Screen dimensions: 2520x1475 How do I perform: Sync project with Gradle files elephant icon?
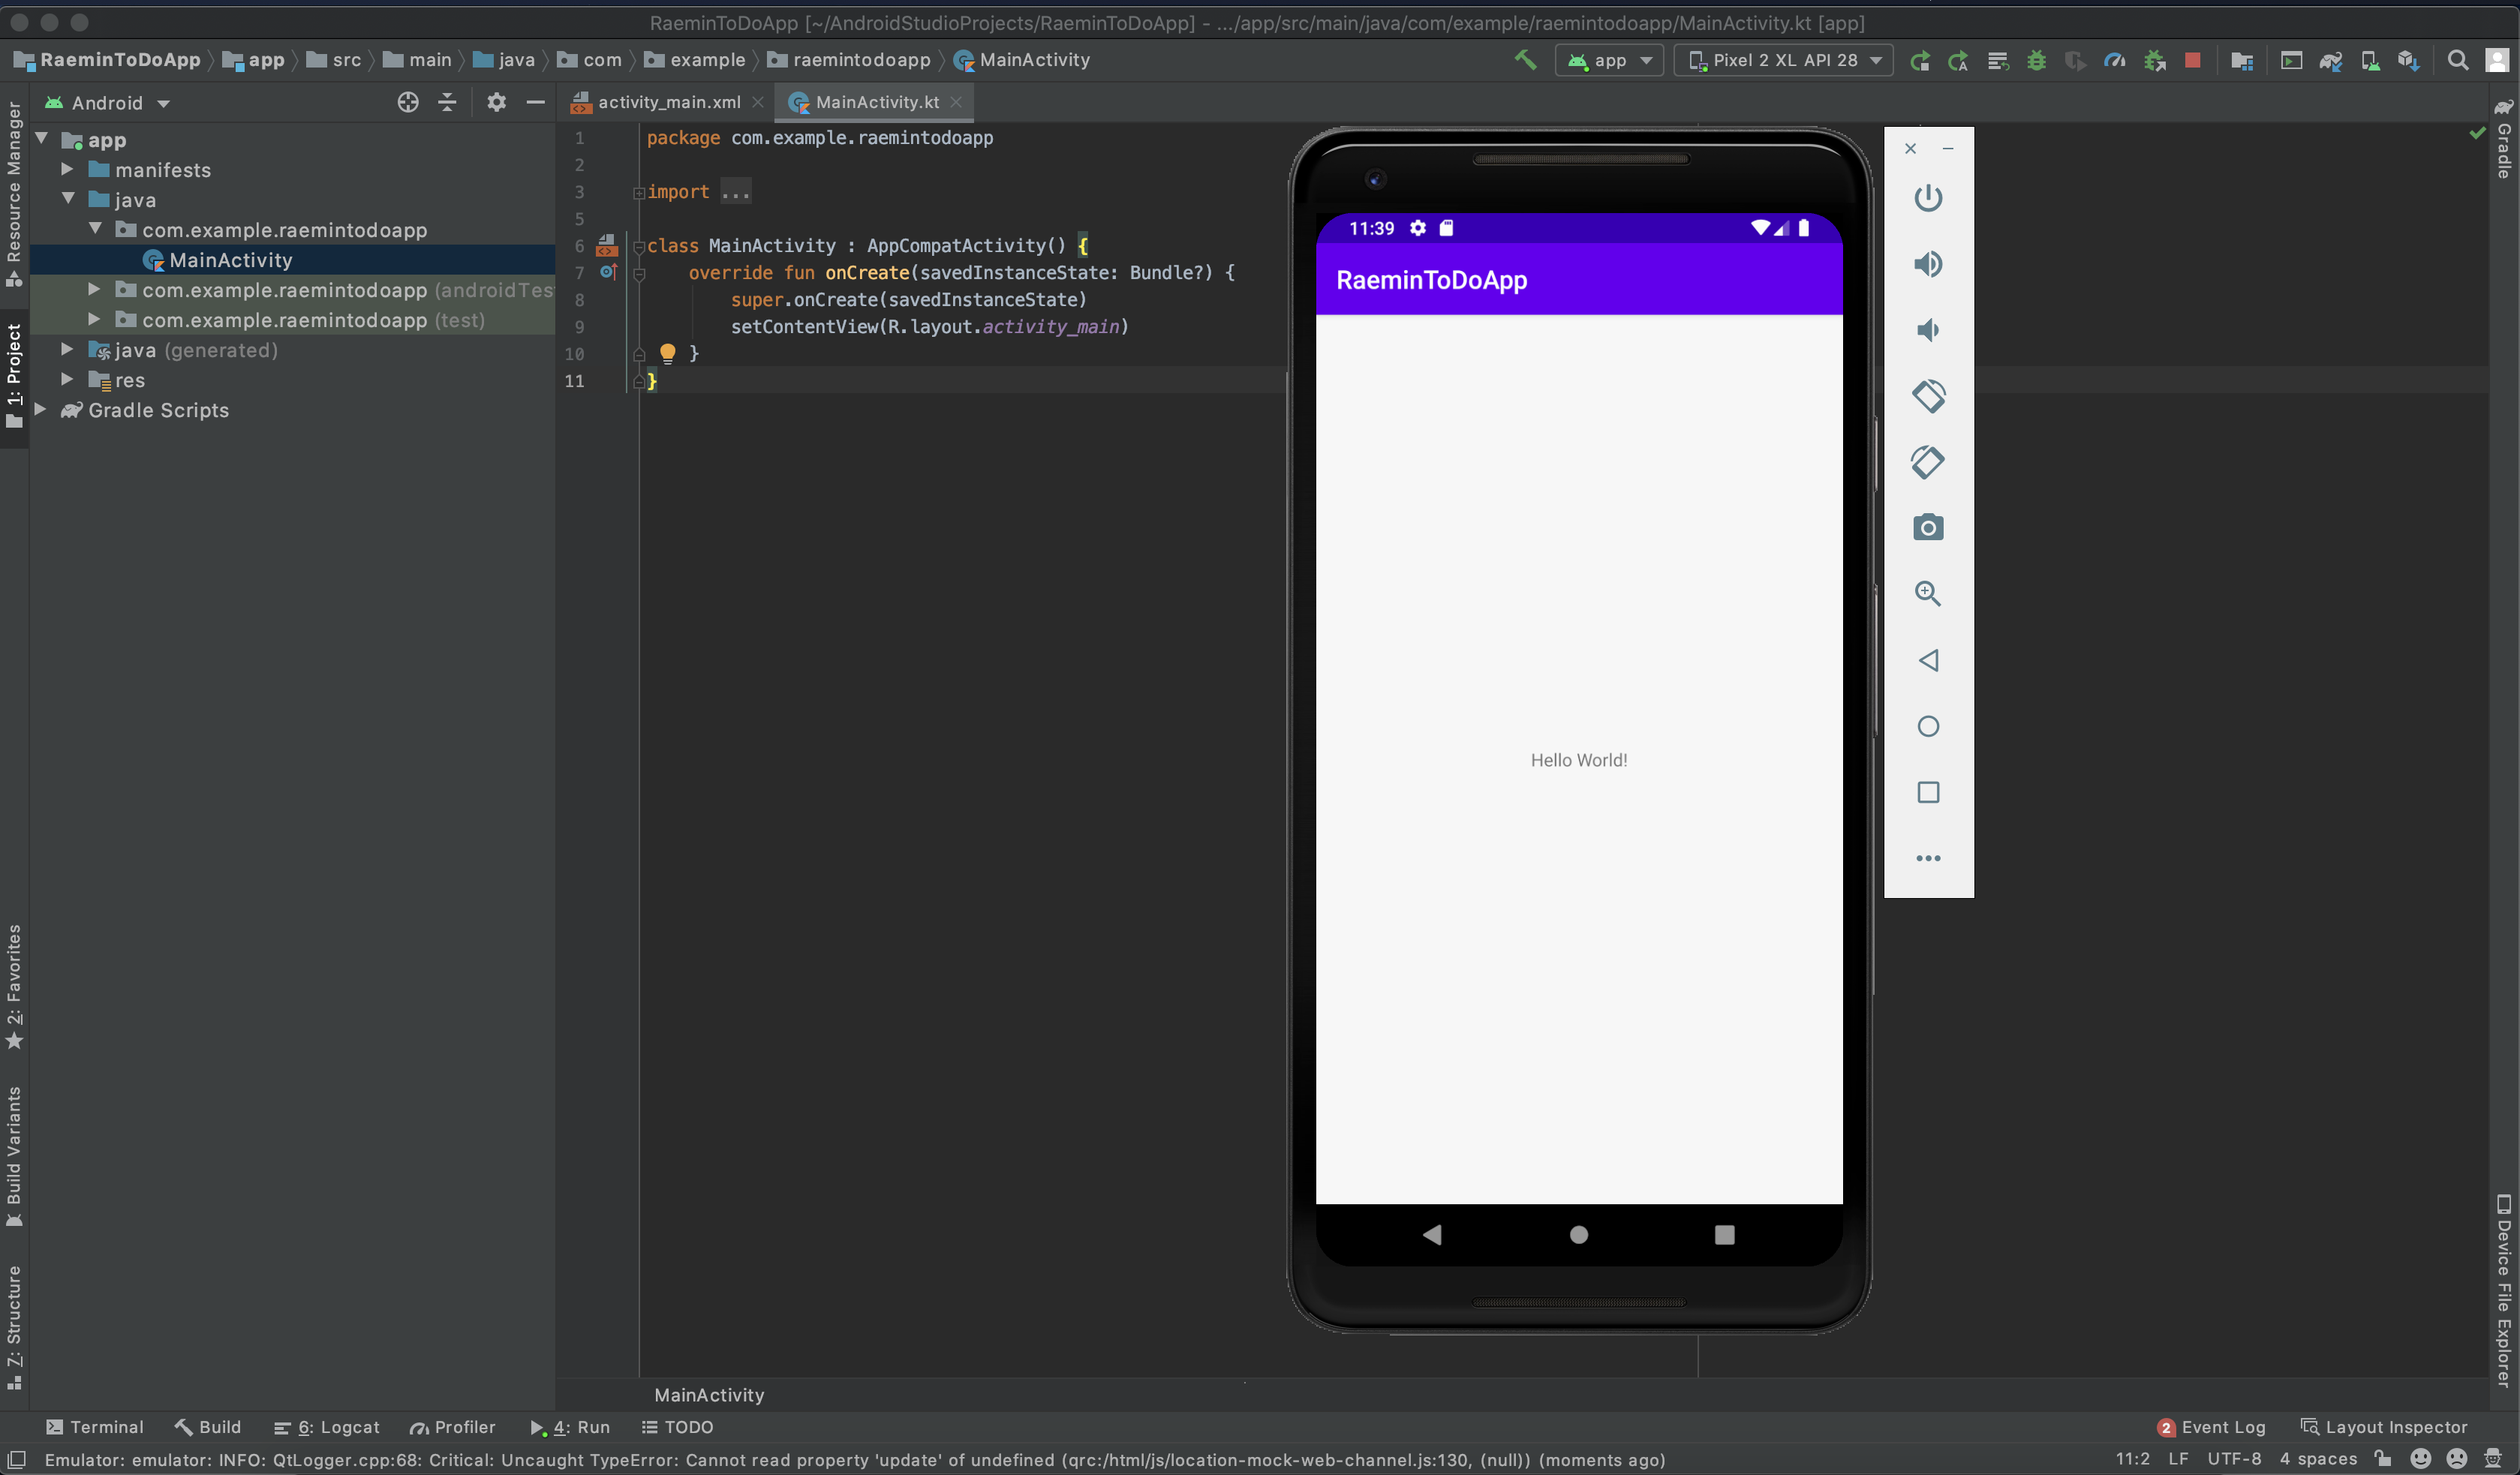click(2330, 61)
